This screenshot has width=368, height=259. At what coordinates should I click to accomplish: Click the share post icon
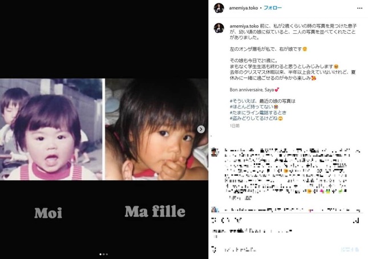238,220
